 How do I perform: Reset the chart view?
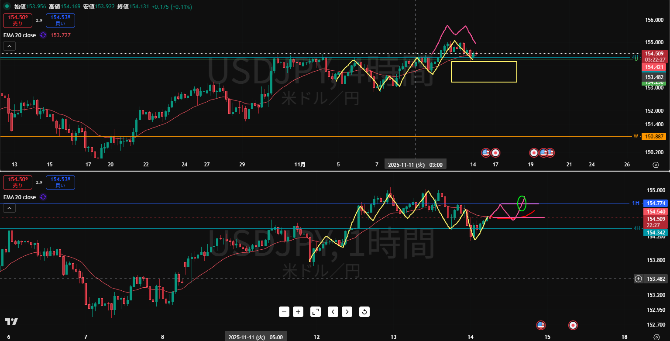point(364,312)
